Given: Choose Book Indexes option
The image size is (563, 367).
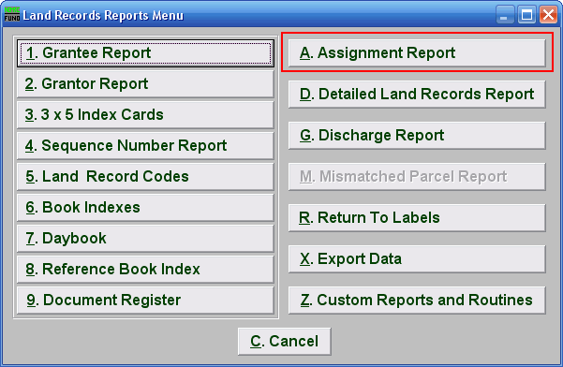Looking at the screenshot, I should coord(145,207).
